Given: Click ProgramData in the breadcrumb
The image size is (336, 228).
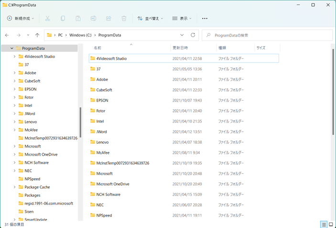Looking at the screenshot, I should [x=110, y=35].
